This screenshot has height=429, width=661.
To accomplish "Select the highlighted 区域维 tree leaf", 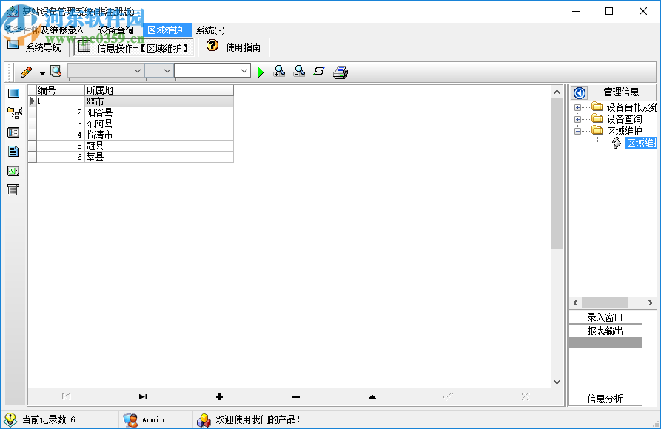I will [x=641, y=143].
